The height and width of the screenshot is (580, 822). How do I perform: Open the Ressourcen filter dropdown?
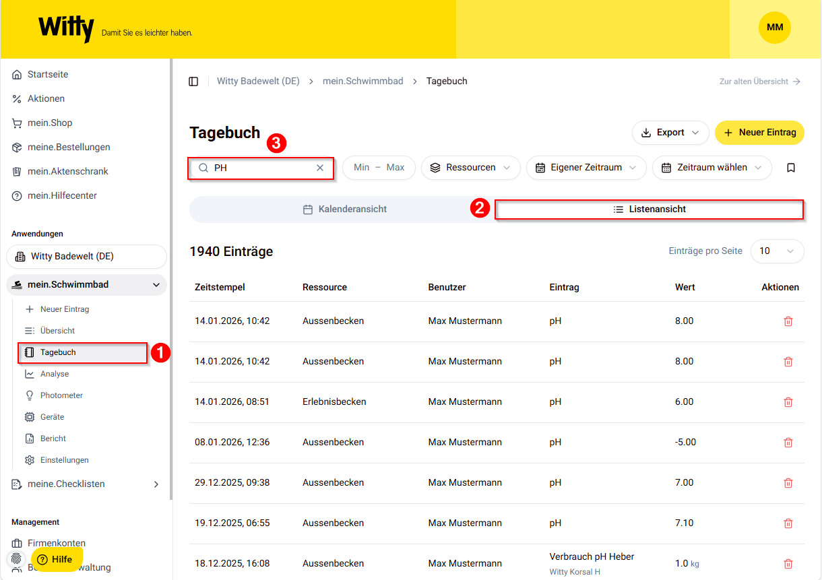point(470,168)
